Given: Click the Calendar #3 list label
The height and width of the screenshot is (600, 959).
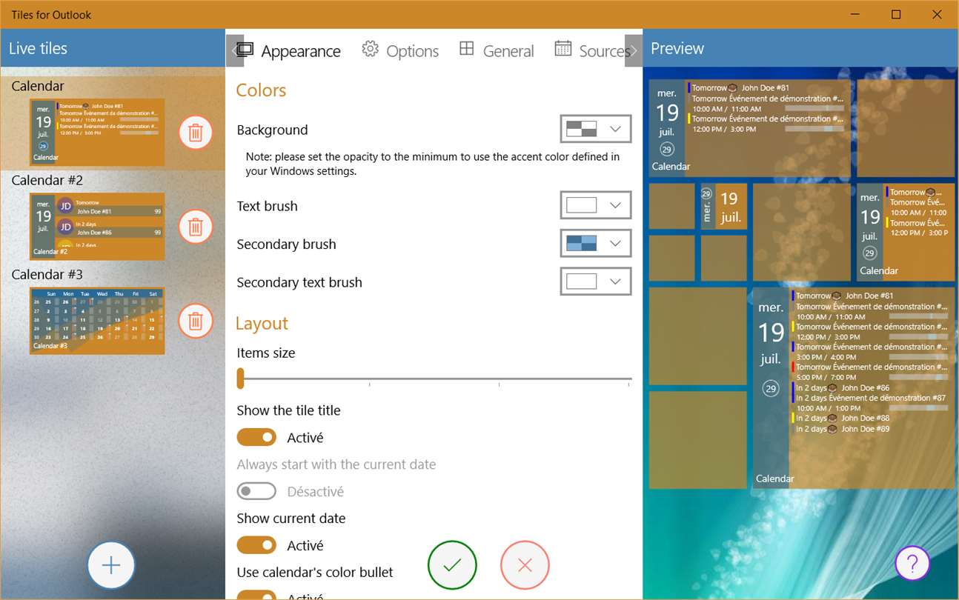Looking at the screenshot, I should [47, 274].
